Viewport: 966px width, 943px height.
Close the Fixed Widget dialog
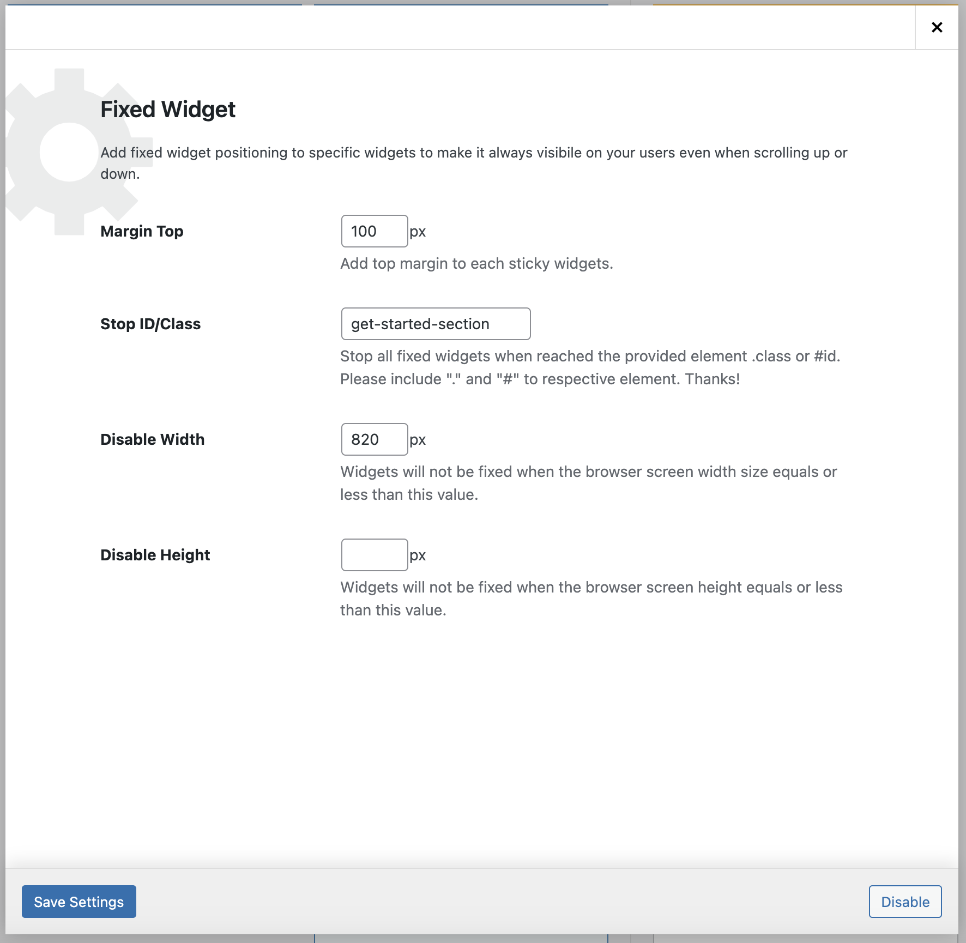pos(937,27)
